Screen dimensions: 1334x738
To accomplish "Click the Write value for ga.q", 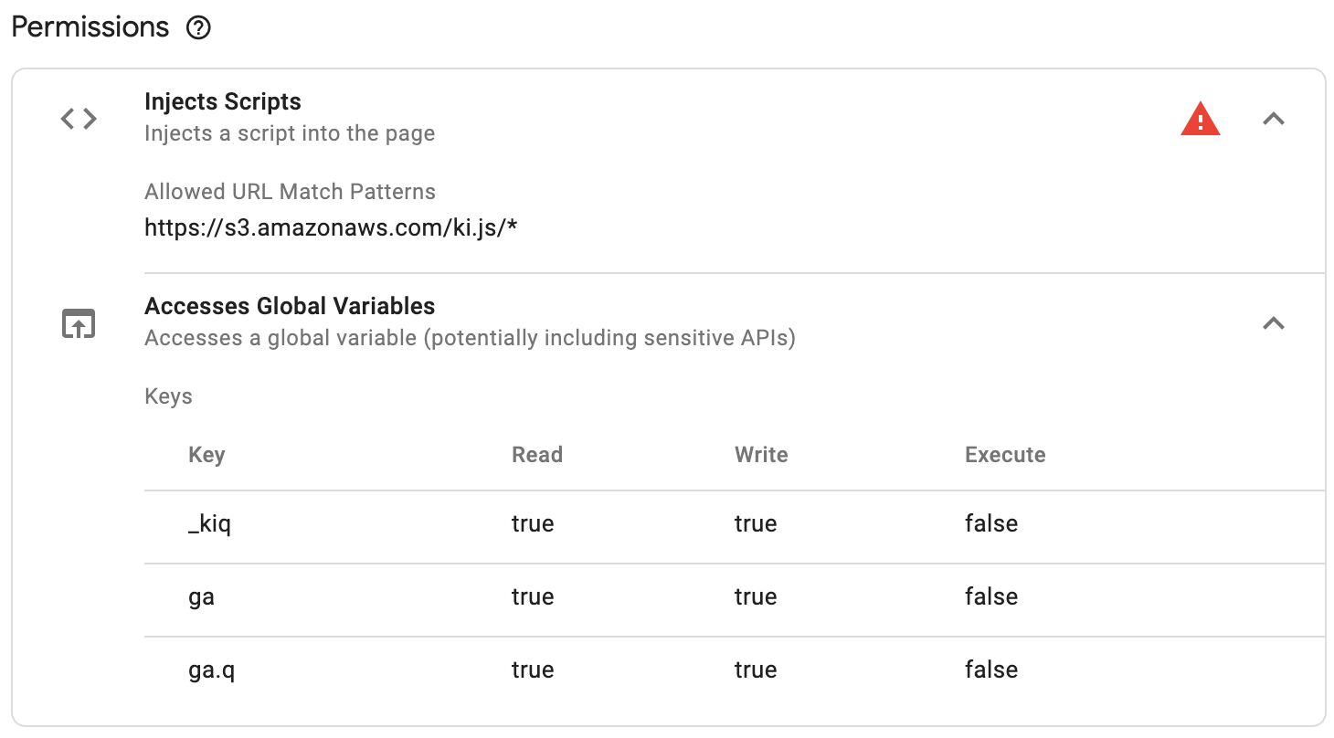I will pyautogui.click(x=756, y=669).
